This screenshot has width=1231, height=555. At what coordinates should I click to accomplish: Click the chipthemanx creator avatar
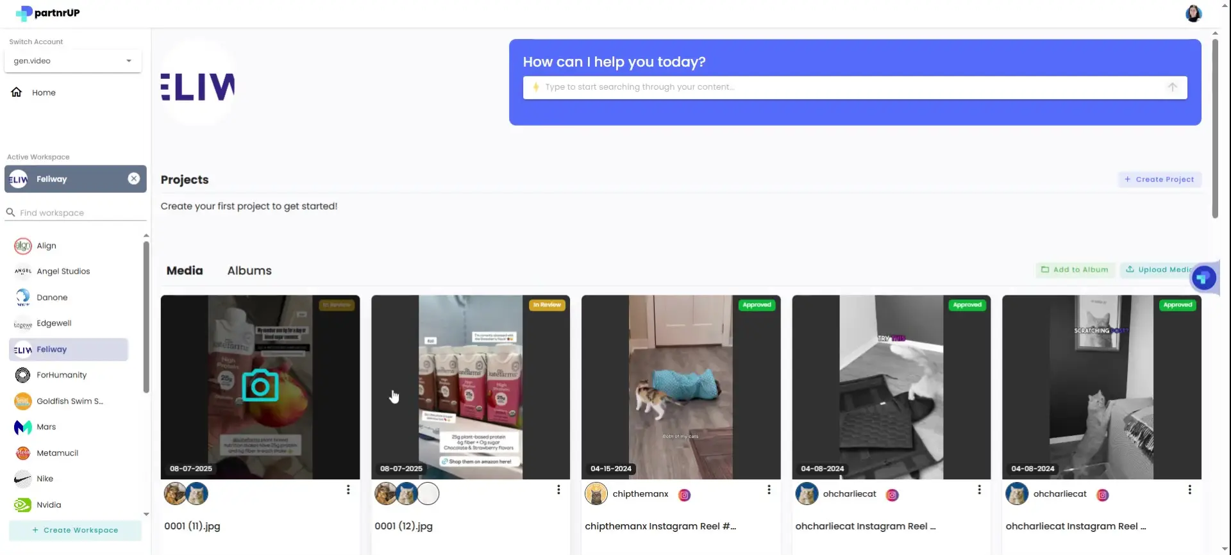click(x=596, y=493)
